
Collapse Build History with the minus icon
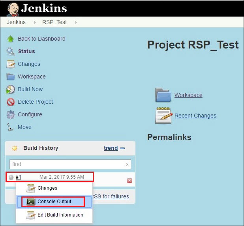pos(122,148)
